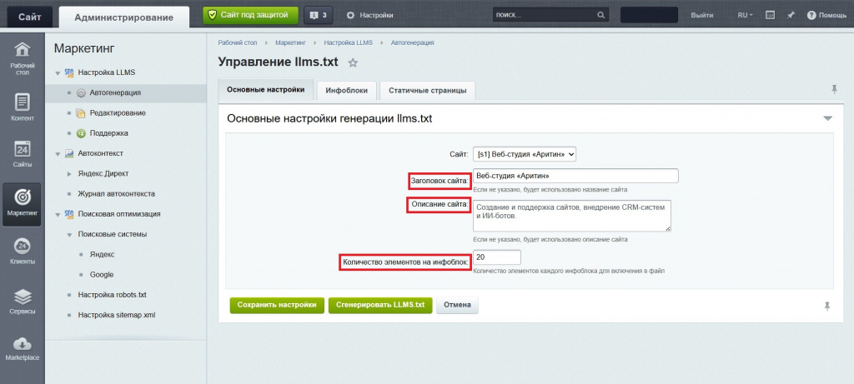Open Журнал автоконтекста tree item
This screenshot has width=854, height=384.
point(117,194)
